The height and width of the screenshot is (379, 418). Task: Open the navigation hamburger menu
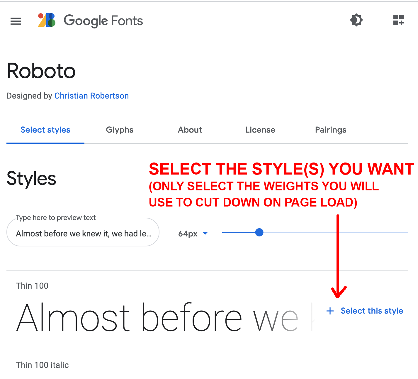[x=16, y=21]
